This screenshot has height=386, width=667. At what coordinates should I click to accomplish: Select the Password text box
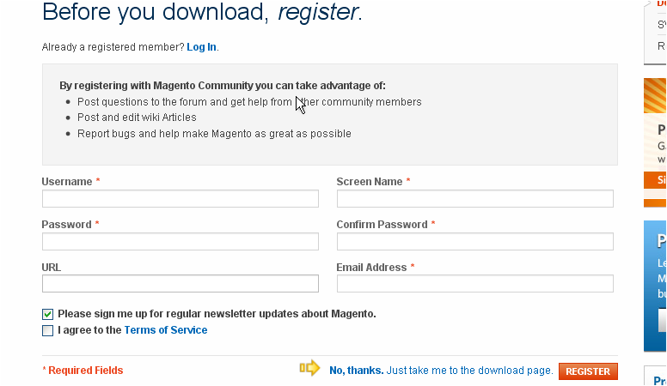click(x=180, y=242)
